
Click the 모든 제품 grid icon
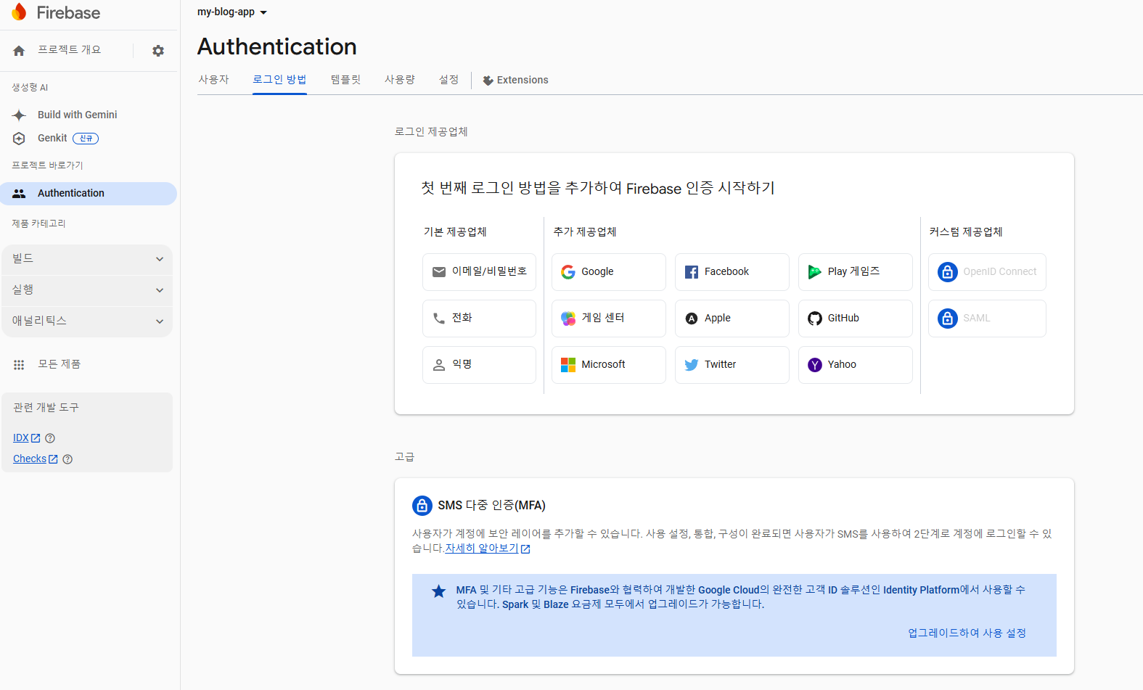tap(19, 365)
